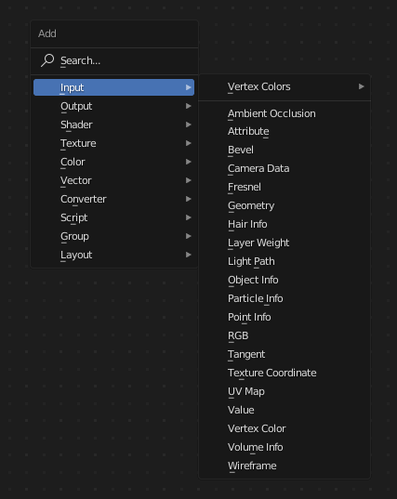
Task: Add a Tangent node
Action: click(285, 354)
